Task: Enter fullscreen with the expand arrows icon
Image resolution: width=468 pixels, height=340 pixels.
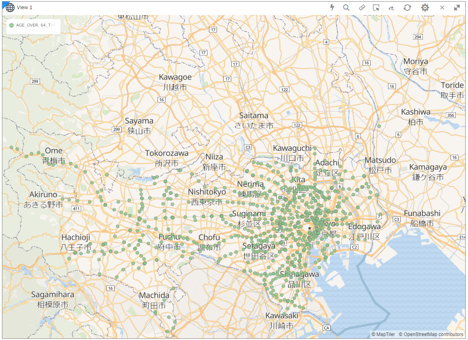Action: 456,7
